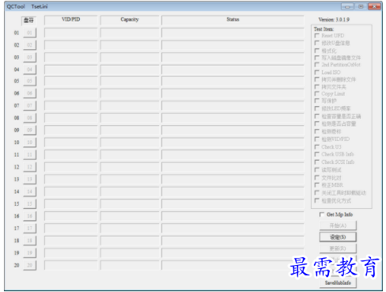Enable 写入磁盘镜像文件 option

pyautogui.click(x=317, y=58)
